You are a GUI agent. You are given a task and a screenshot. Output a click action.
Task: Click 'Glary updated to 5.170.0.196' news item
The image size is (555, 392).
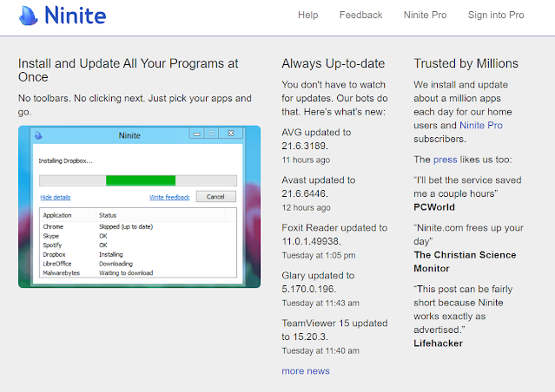pyautogui.click(x=318, y=282)
